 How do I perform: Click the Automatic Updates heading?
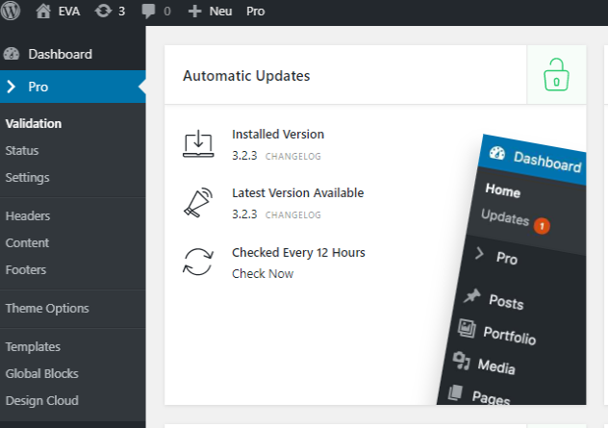click(x=246, y=76)
